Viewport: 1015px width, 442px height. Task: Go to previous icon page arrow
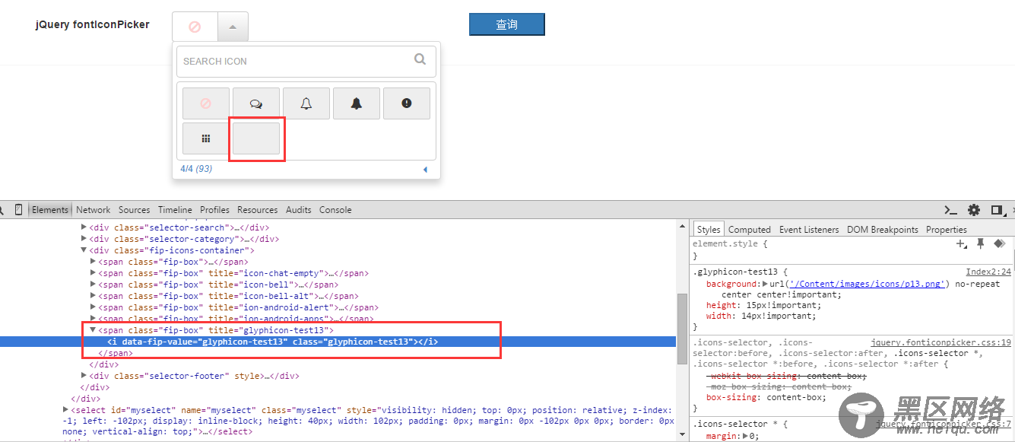click(425, 170)
